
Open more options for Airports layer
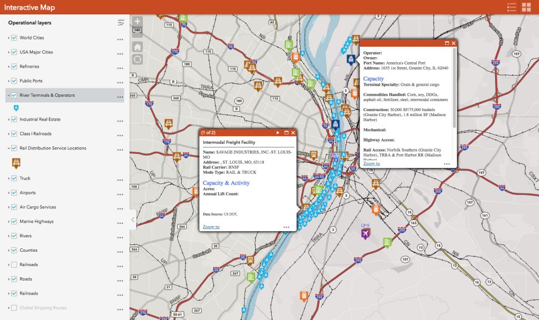point(120,193)
